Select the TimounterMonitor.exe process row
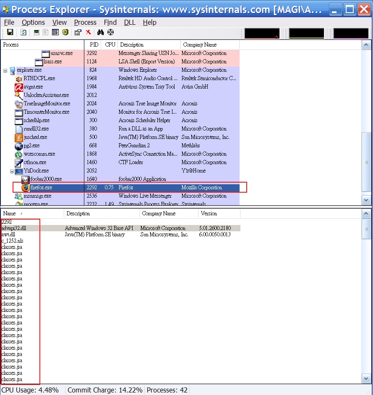The image size is (373, 395). [x=120, y=112]
